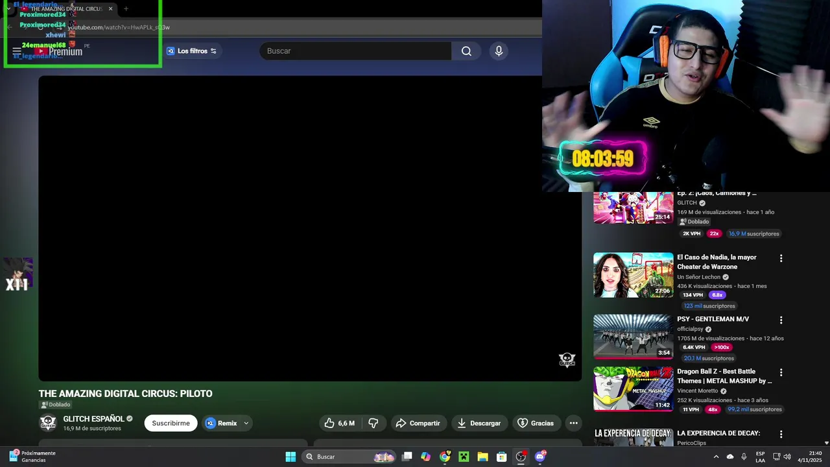Viewport: 830px width, 467px height.
Task: Open more actions ellipsis under the video
Action: (573, 423)
